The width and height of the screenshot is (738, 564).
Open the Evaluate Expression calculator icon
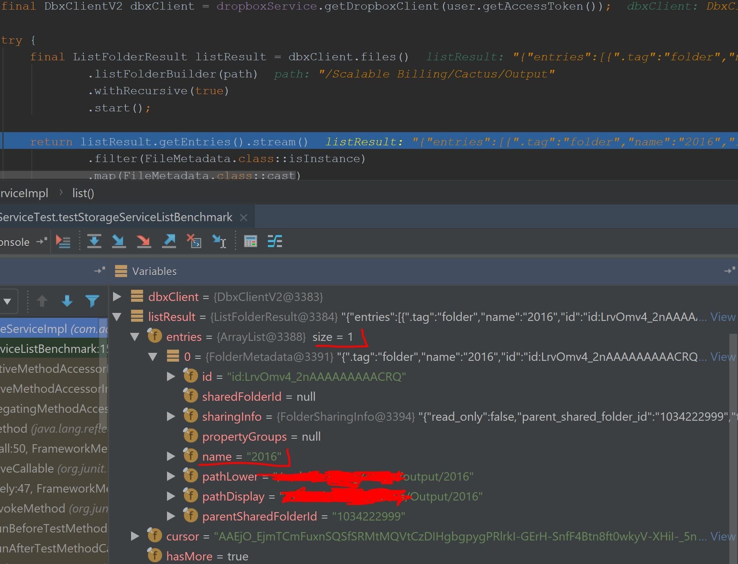[x=251, y=241]
